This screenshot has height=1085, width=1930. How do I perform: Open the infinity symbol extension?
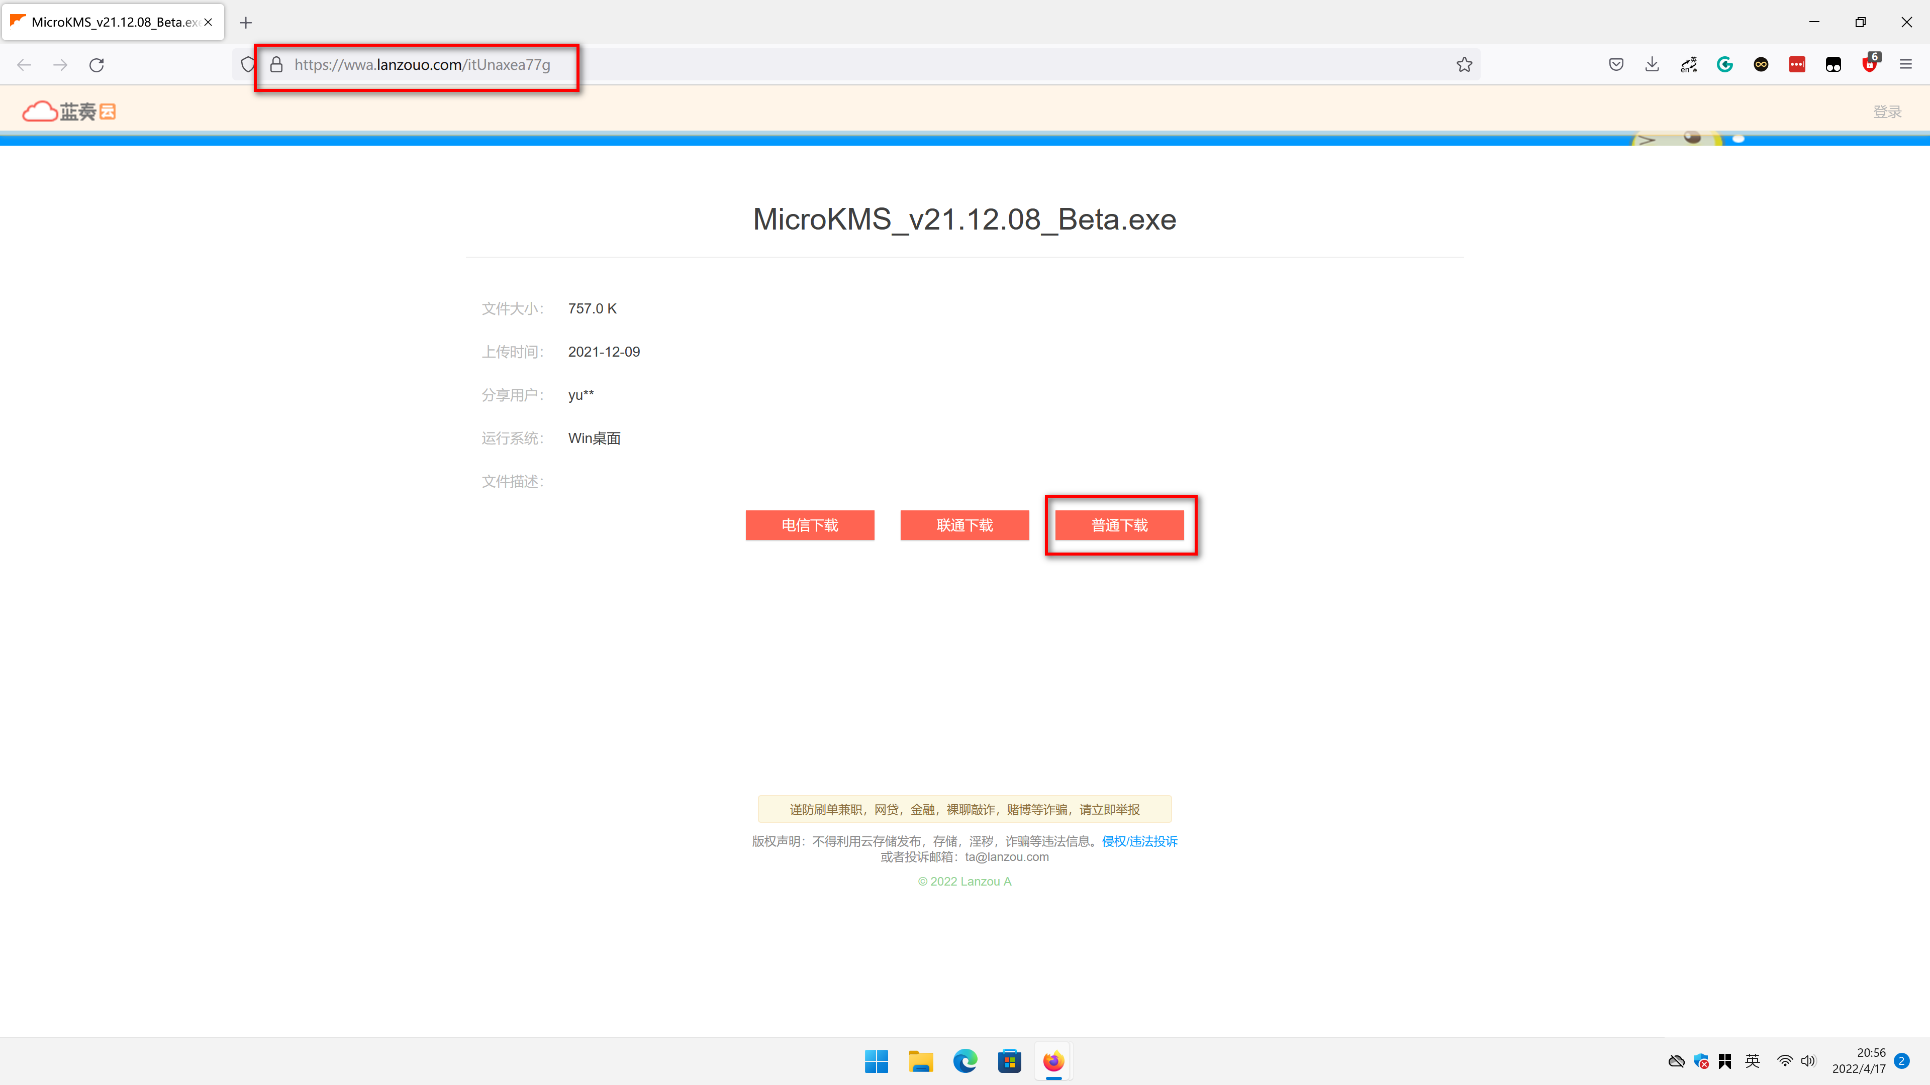click(x=1762, y=64)
